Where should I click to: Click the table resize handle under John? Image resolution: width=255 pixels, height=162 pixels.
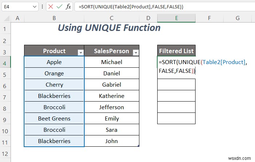[138, 145]
